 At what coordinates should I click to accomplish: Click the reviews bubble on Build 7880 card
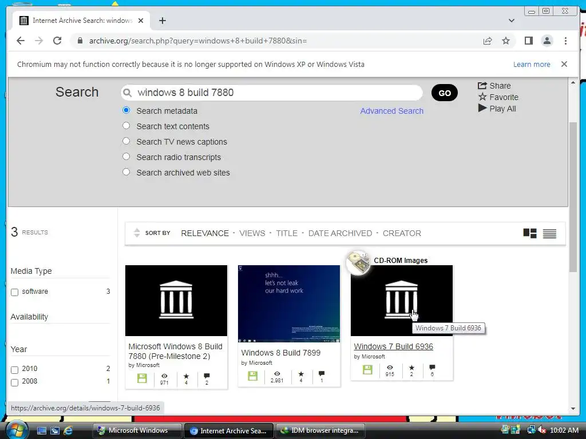pos(207,376)
